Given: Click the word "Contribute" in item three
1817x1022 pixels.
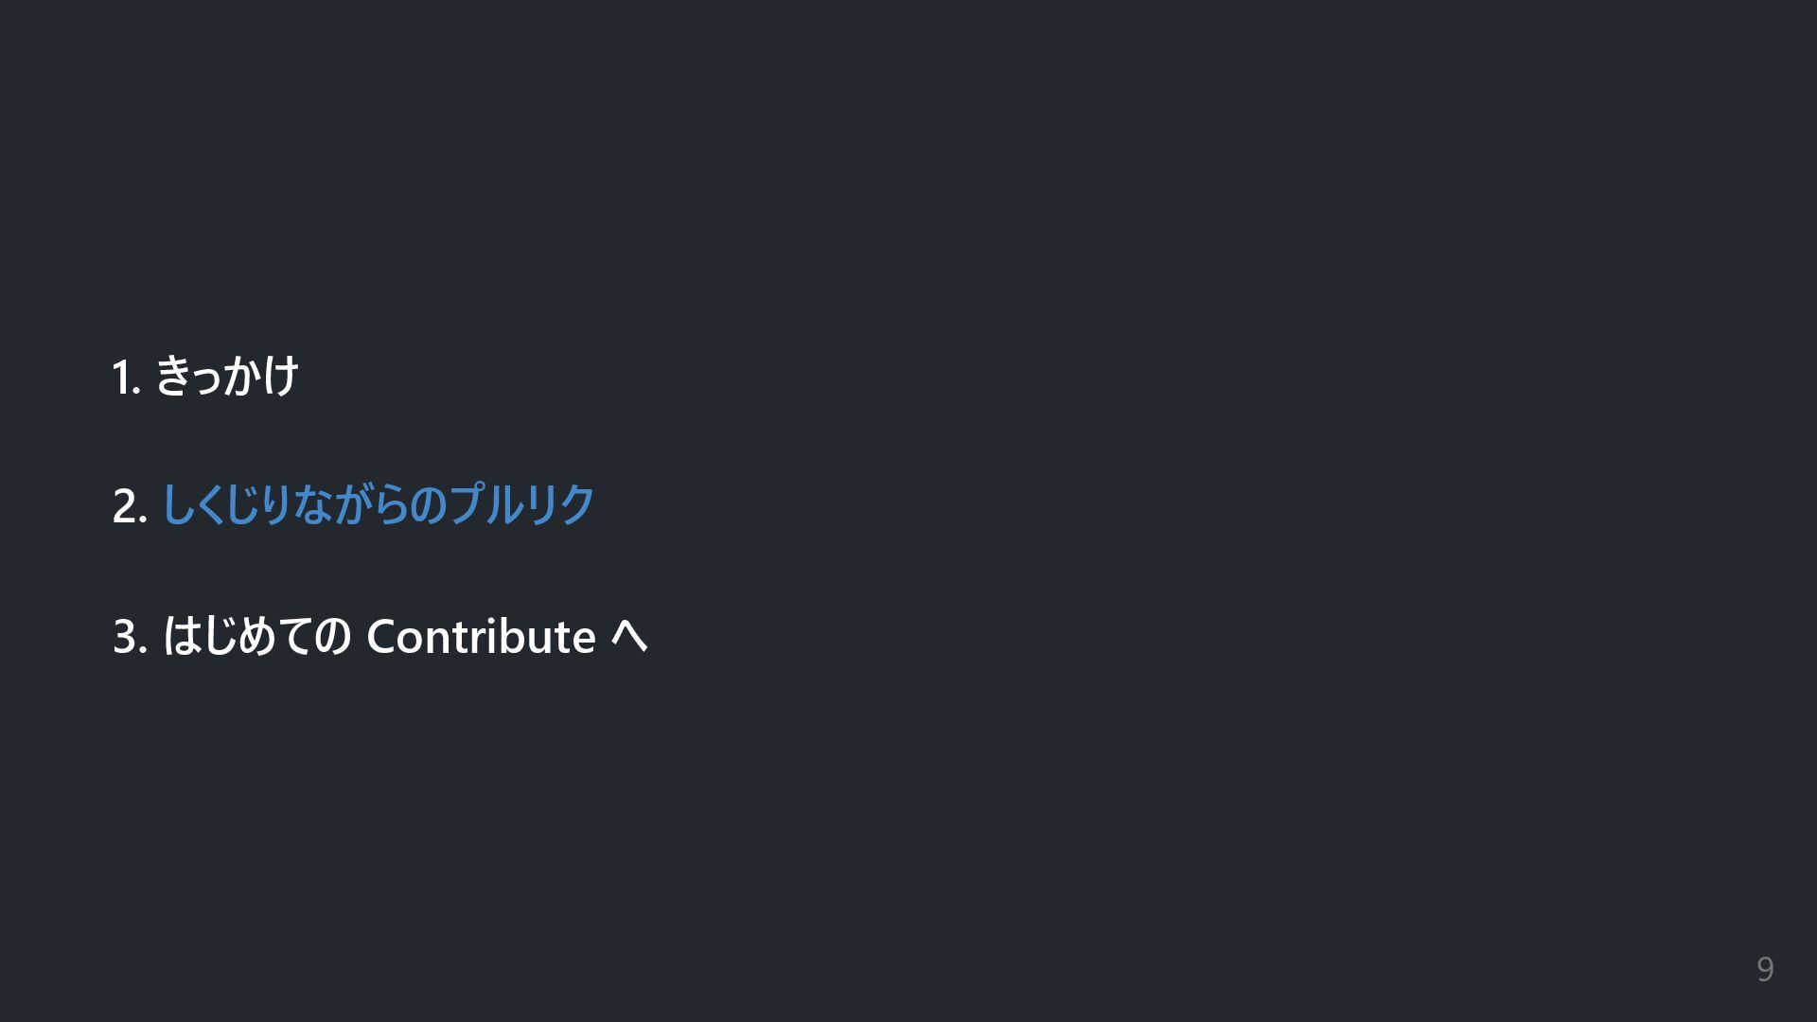Looking at the screenshot, I should tap(481, 636).
